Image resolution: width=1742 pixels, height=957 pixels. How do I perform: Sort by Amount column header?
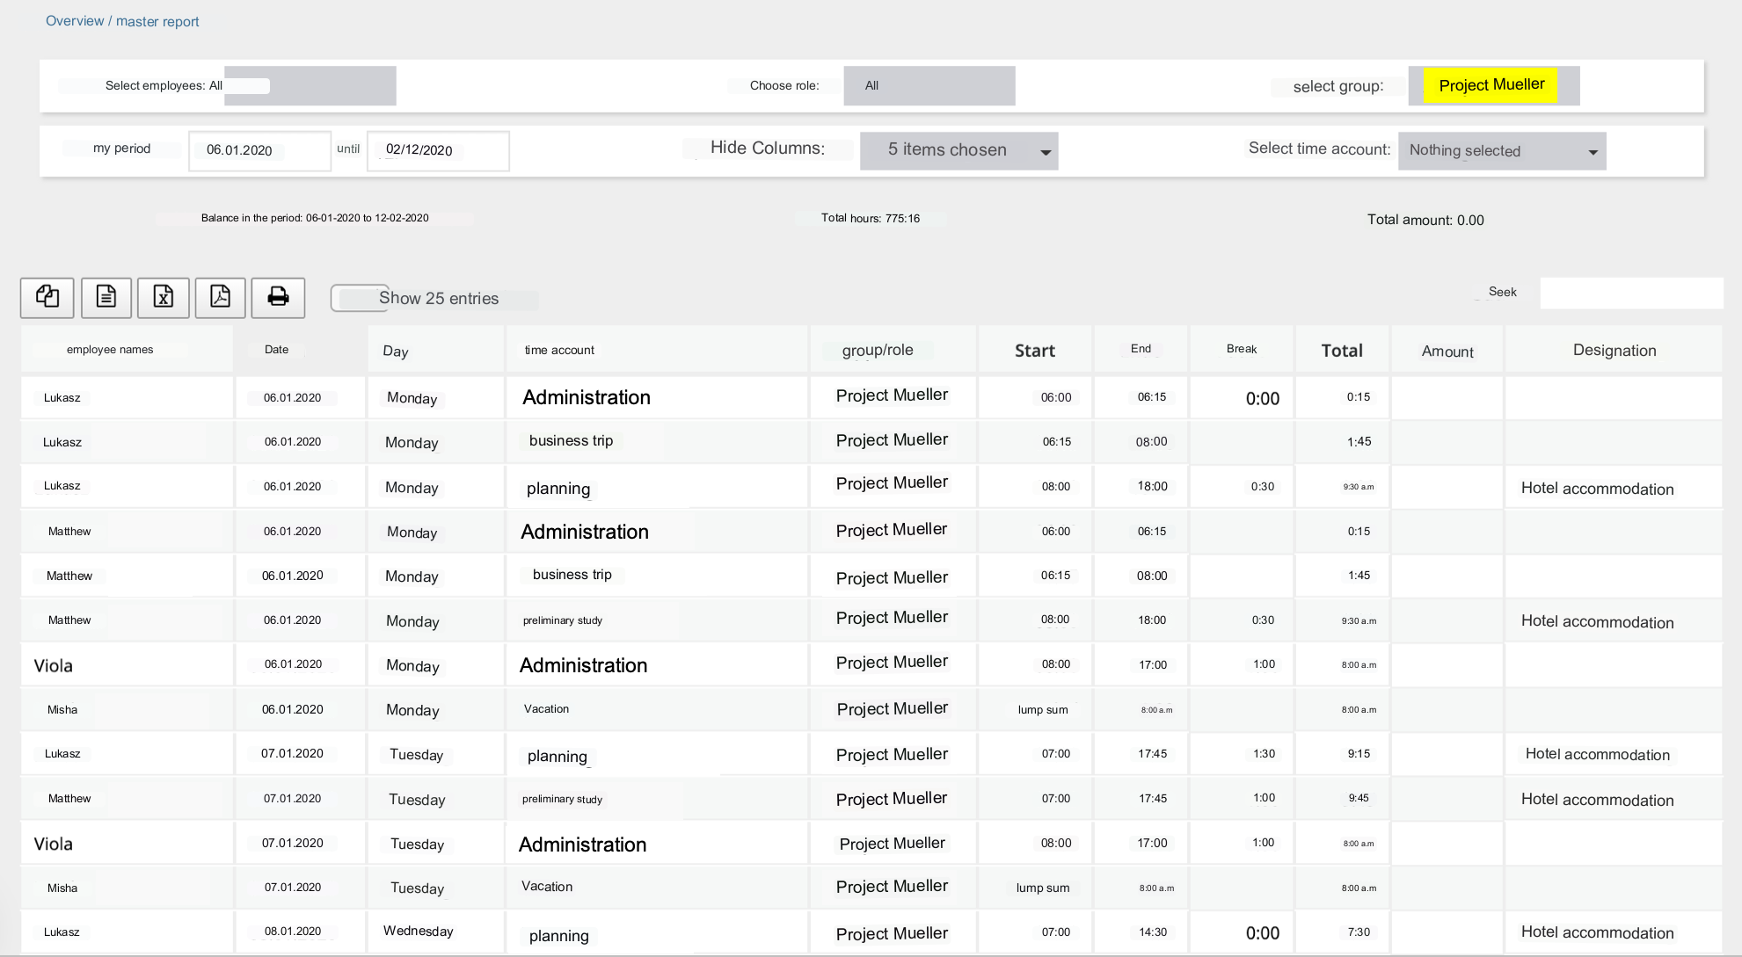point(1447,350)
